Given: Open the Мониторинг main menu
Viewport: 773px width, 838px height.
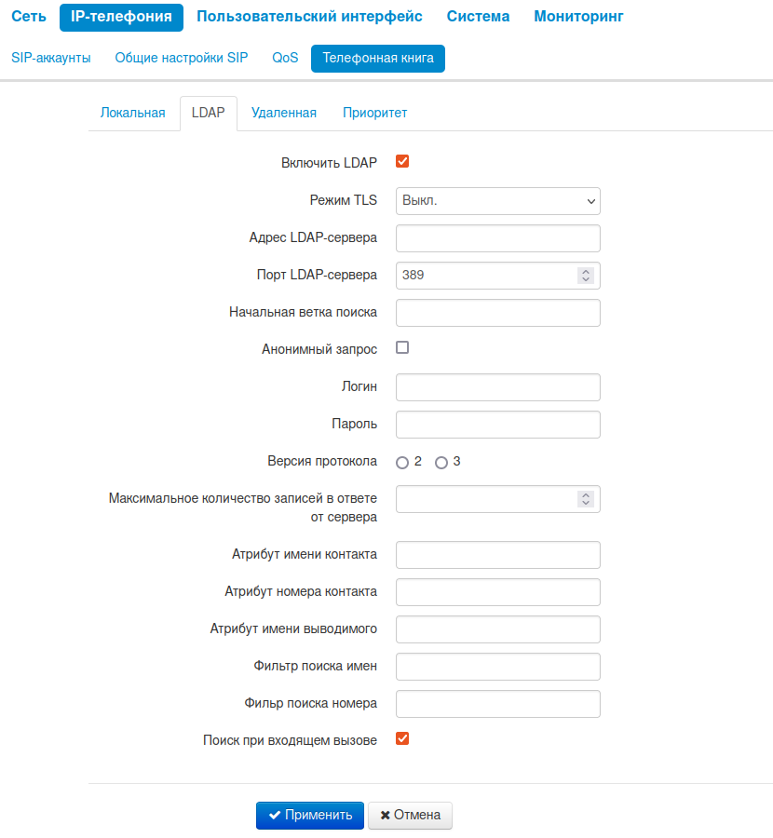Looking at the screenshot, I should [x=578, y=17].
